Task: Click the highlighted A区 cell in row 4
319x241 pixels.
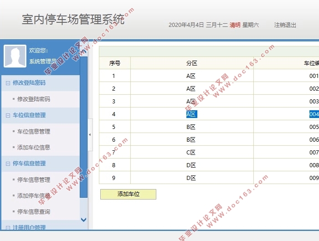Action: [192, 114]
